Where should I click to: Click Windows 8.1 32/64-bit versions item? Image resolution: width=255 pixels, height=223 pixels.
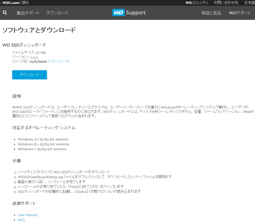(x=43, y=144)
